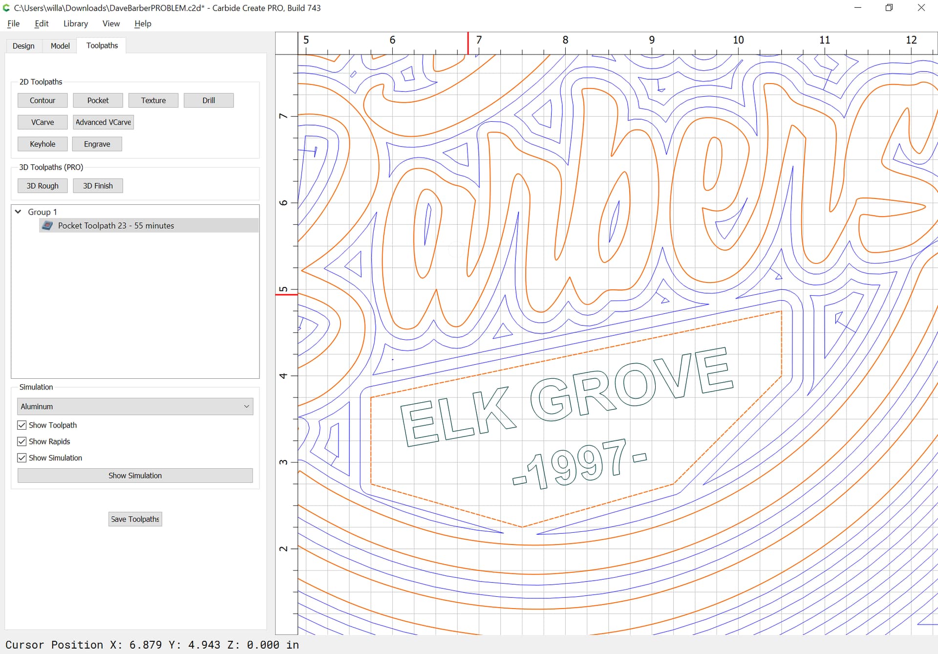938x654 pixels.
Task: Click the Pocket toolpath icon in list
Action: pyautogui.click(x=47, y=225)
